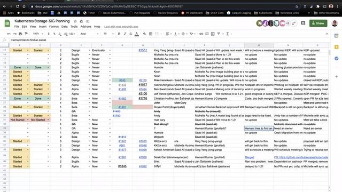Open the Format menu
Image resolution: width=342 pixels, height=192 pixels.
point(54,27)
